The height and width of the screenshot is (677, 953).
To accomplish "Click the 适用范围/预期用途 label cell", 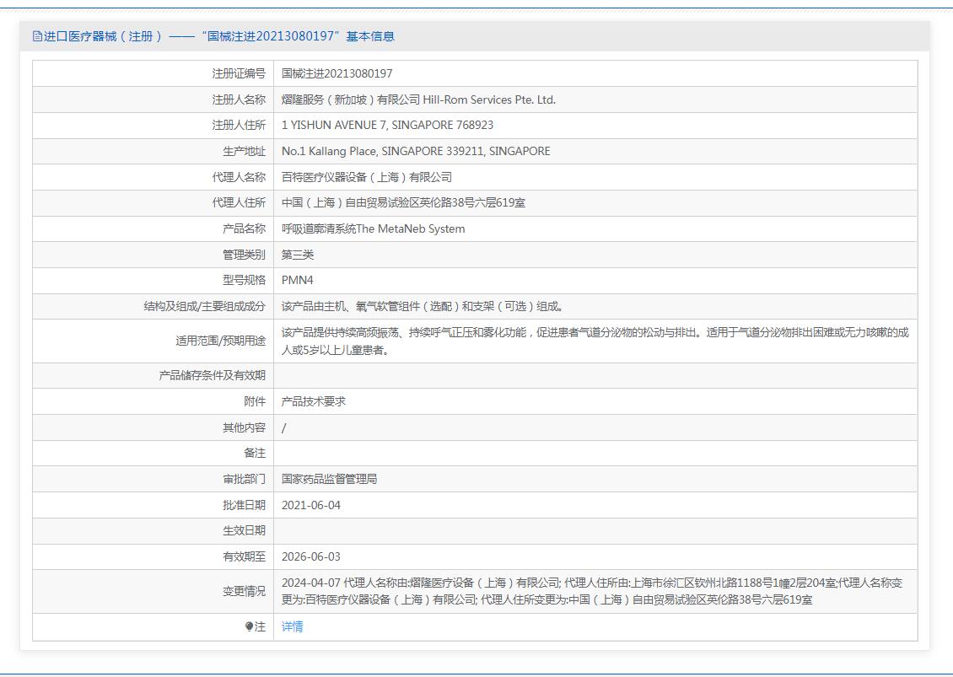I will (x=153, y=341).
